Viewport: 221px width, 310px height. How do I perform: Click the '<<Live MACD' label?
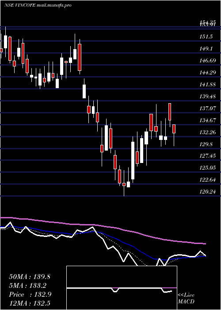coord(186,298)
